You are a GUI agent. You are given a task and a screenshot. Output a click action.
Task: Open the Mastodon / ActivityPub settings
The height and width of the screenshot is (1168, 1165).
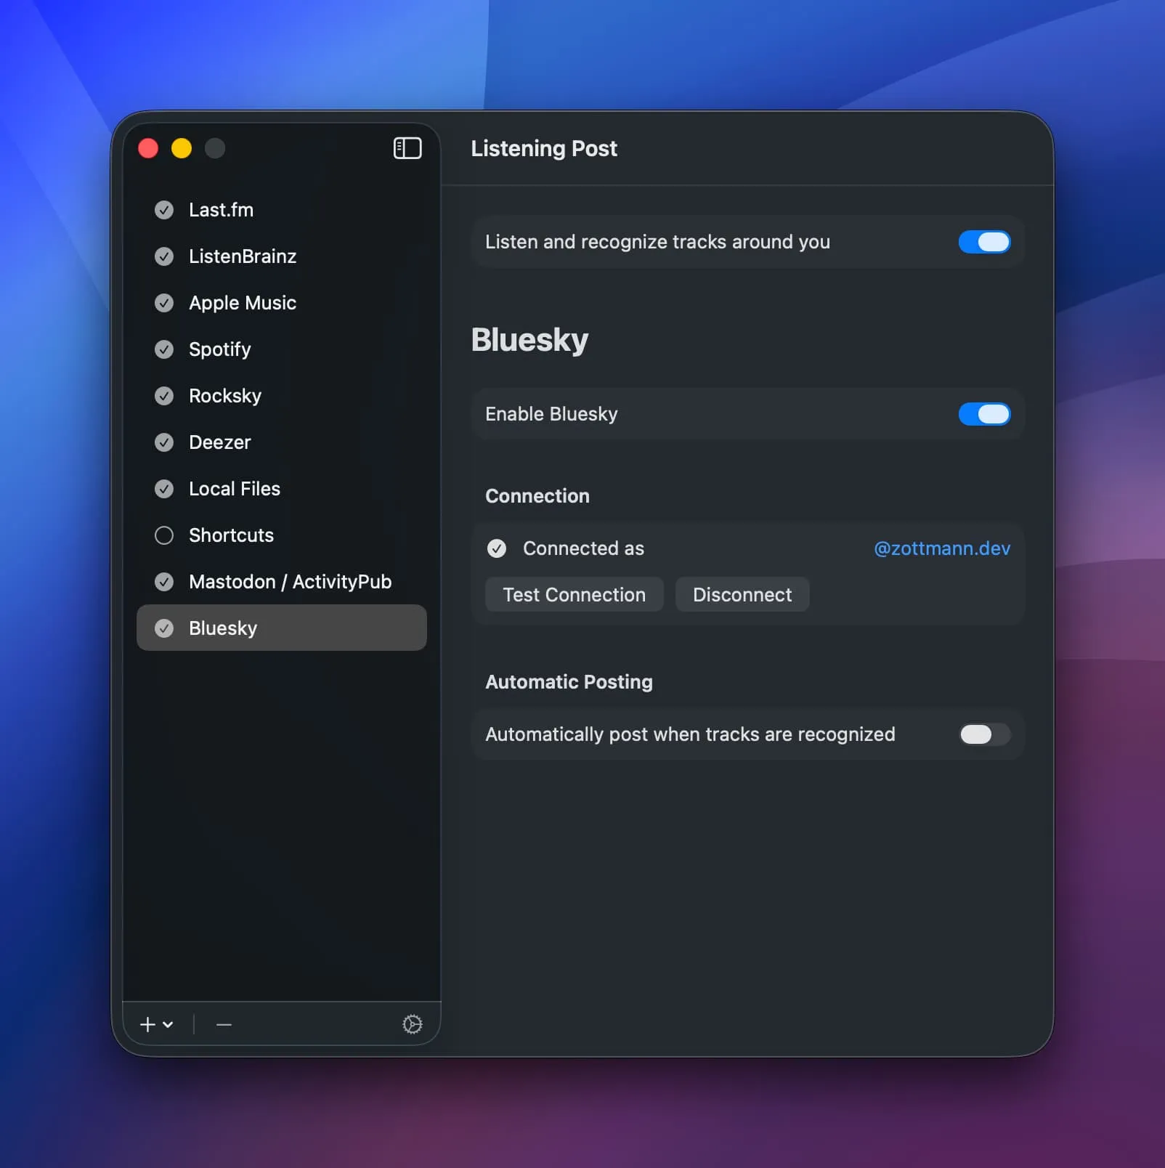[x=289, y=582]
